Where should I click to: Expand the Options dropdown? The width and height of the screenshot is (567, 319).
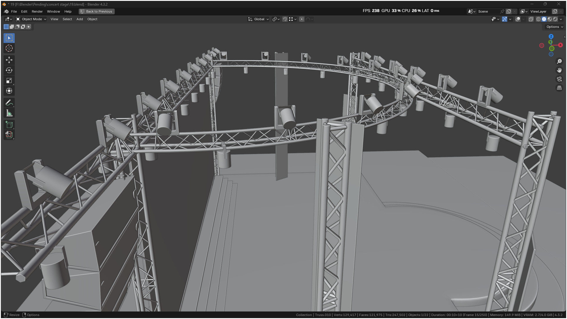(x=554, y=27)
